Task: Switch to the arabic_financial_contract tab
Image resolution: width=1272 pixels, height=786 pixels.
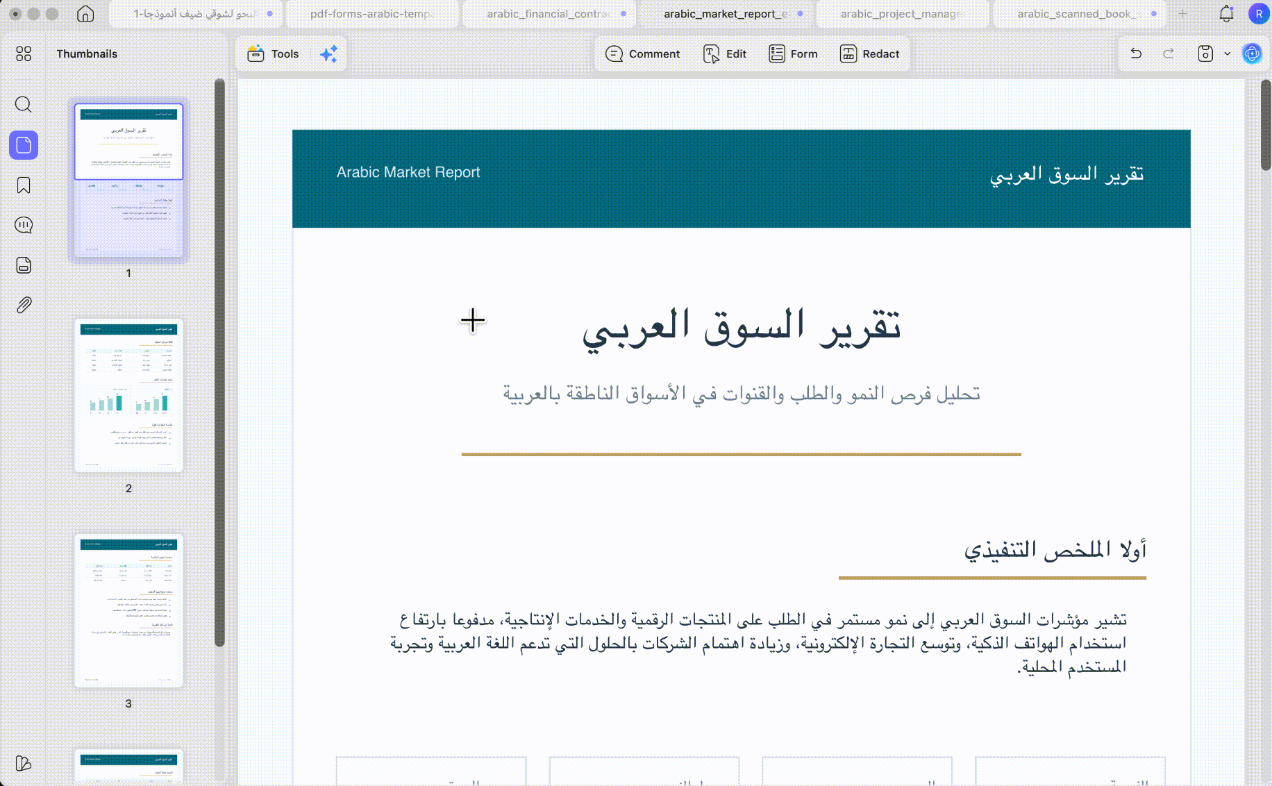Action: (x=549, y=14)
